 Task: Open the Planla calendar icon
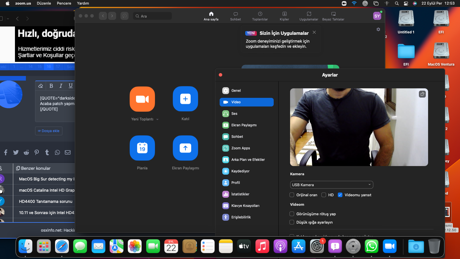coord(142,148)
